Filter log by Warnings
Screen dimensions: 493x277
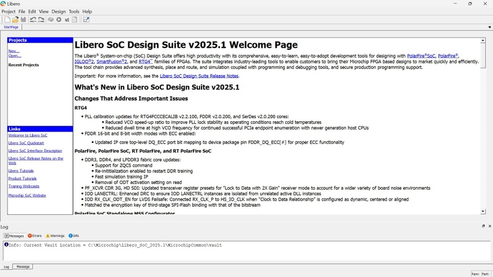click(x=55, y=236)
